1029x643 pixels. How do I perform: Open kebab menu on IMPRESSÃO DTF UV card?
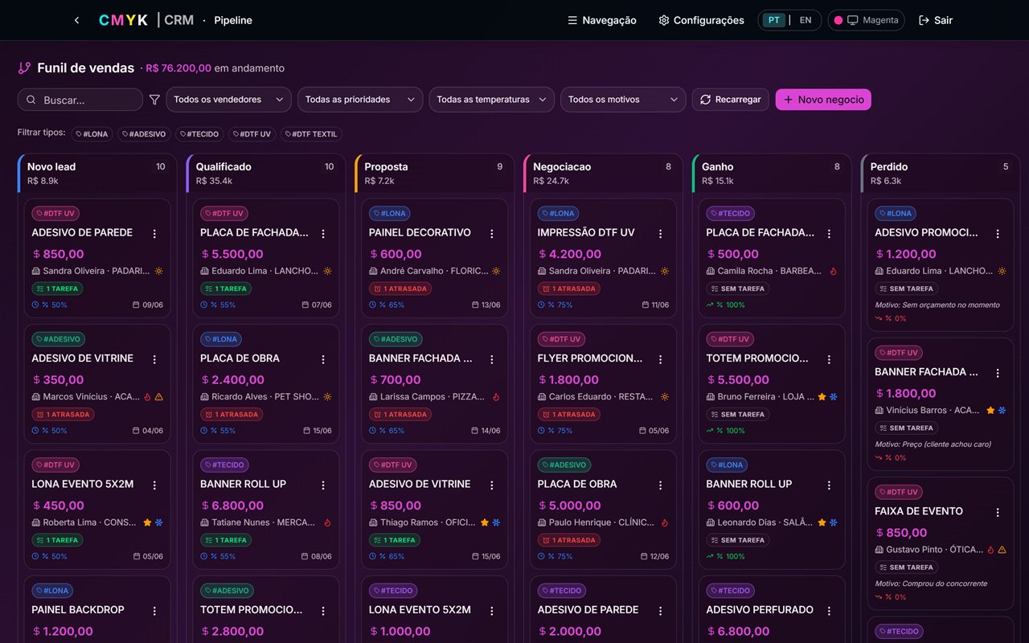tap(661, 234)
